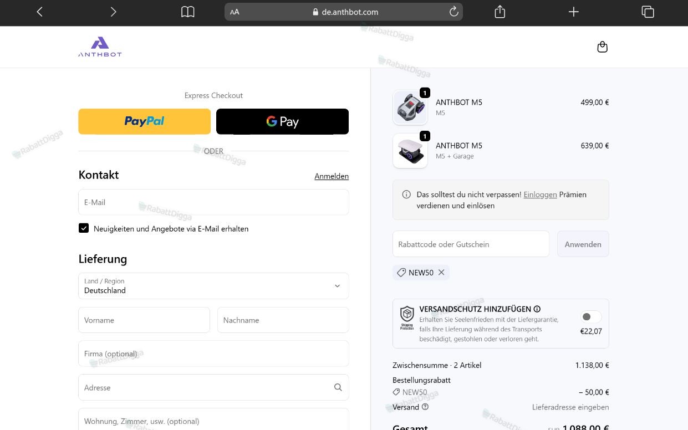Show info for Versandschutz hinzufügen
The width and height of the screenshot is (688, 430).
coord(537,309)
